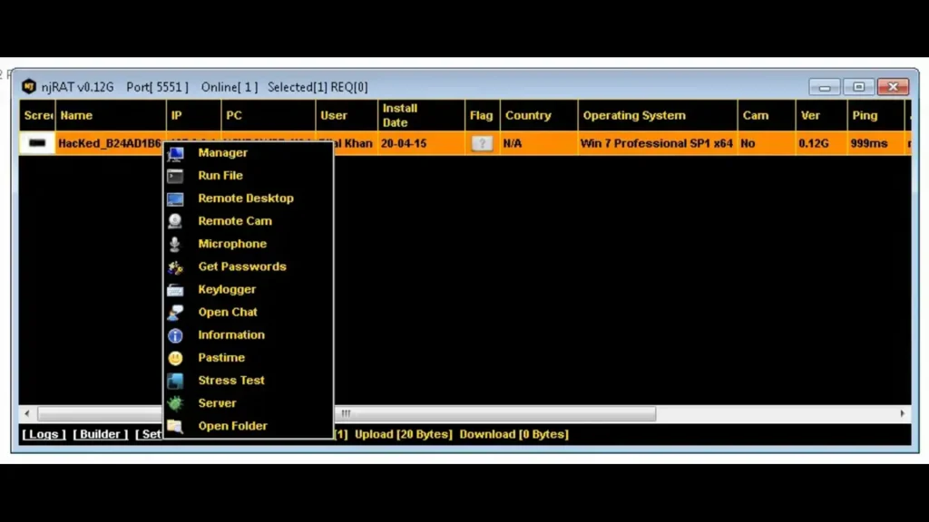The height and width of the screenshot is (522, 929).
Task: Select the 'HacKed_B24AD1B6' name cell
Action: (x=110, y=143)
